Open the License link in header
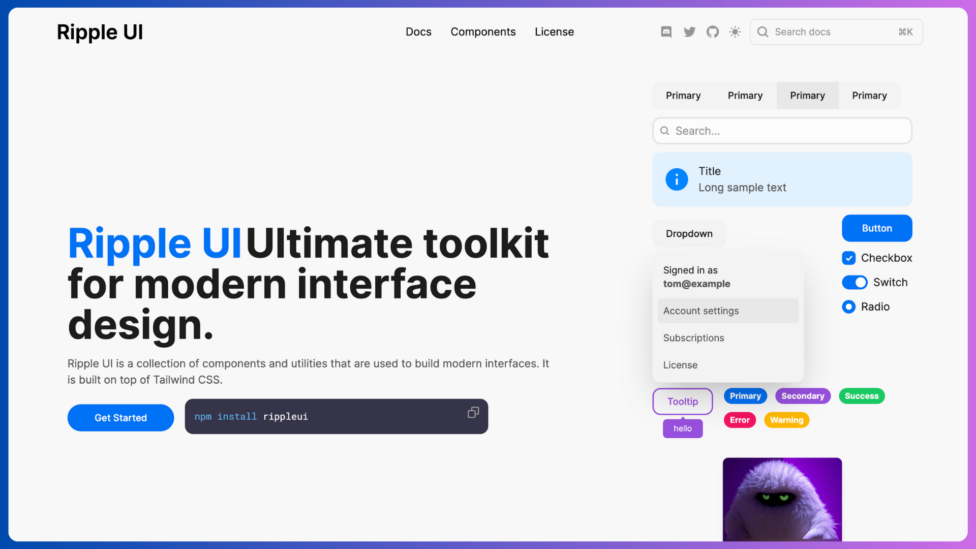The width and height of the screenshot is (976, 549). tap(554, 32)
